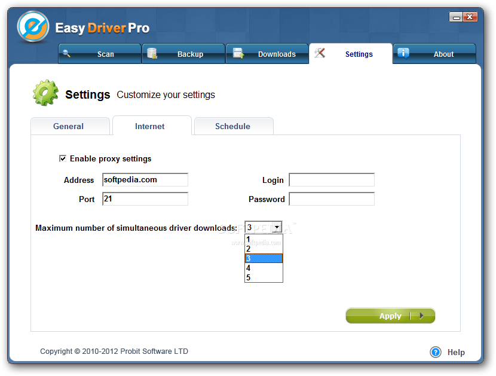Minimize the Easy Driver Pro window

(456, 17)
